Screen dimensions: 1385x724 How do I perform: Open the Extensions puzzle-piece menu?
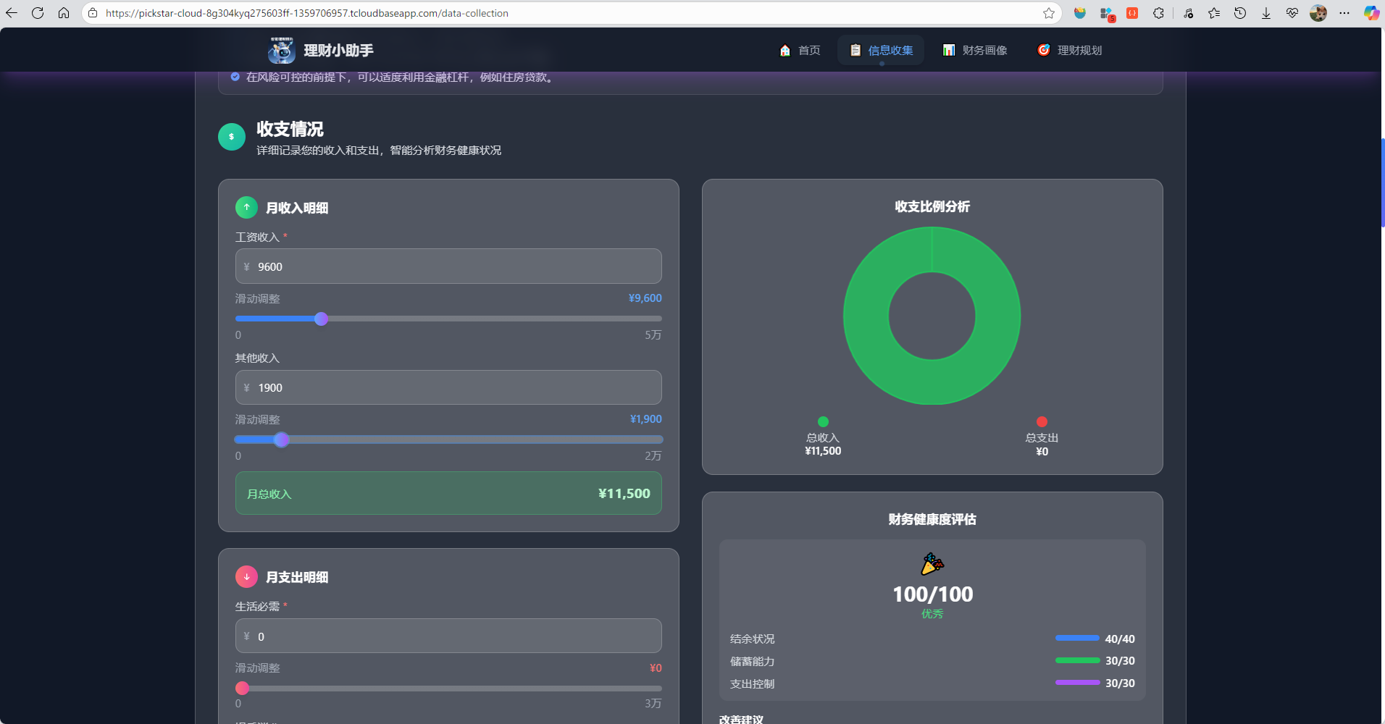[x=1158, y=13]
